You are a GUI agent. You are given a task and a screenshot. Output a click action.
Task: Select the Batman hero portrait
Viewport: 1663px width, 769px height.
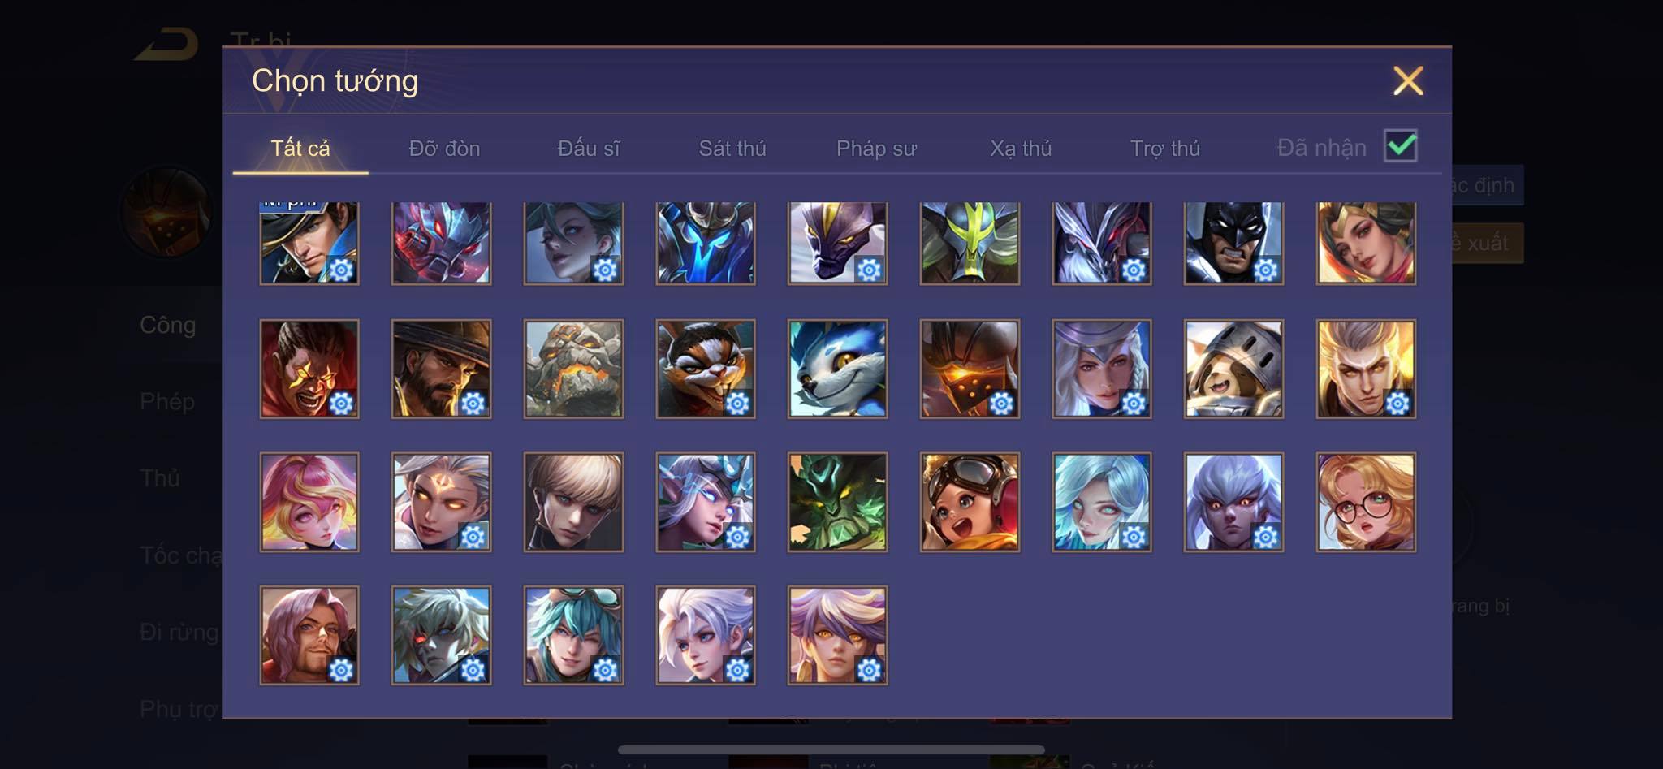[1233, 243]
